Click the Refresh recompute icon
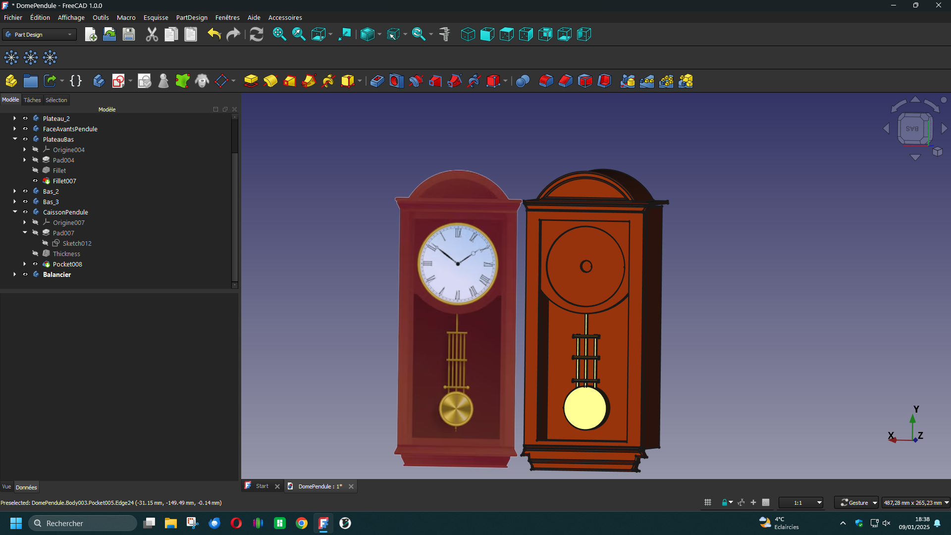The width and height of the screenshot is (951, 535). (257, 34)
